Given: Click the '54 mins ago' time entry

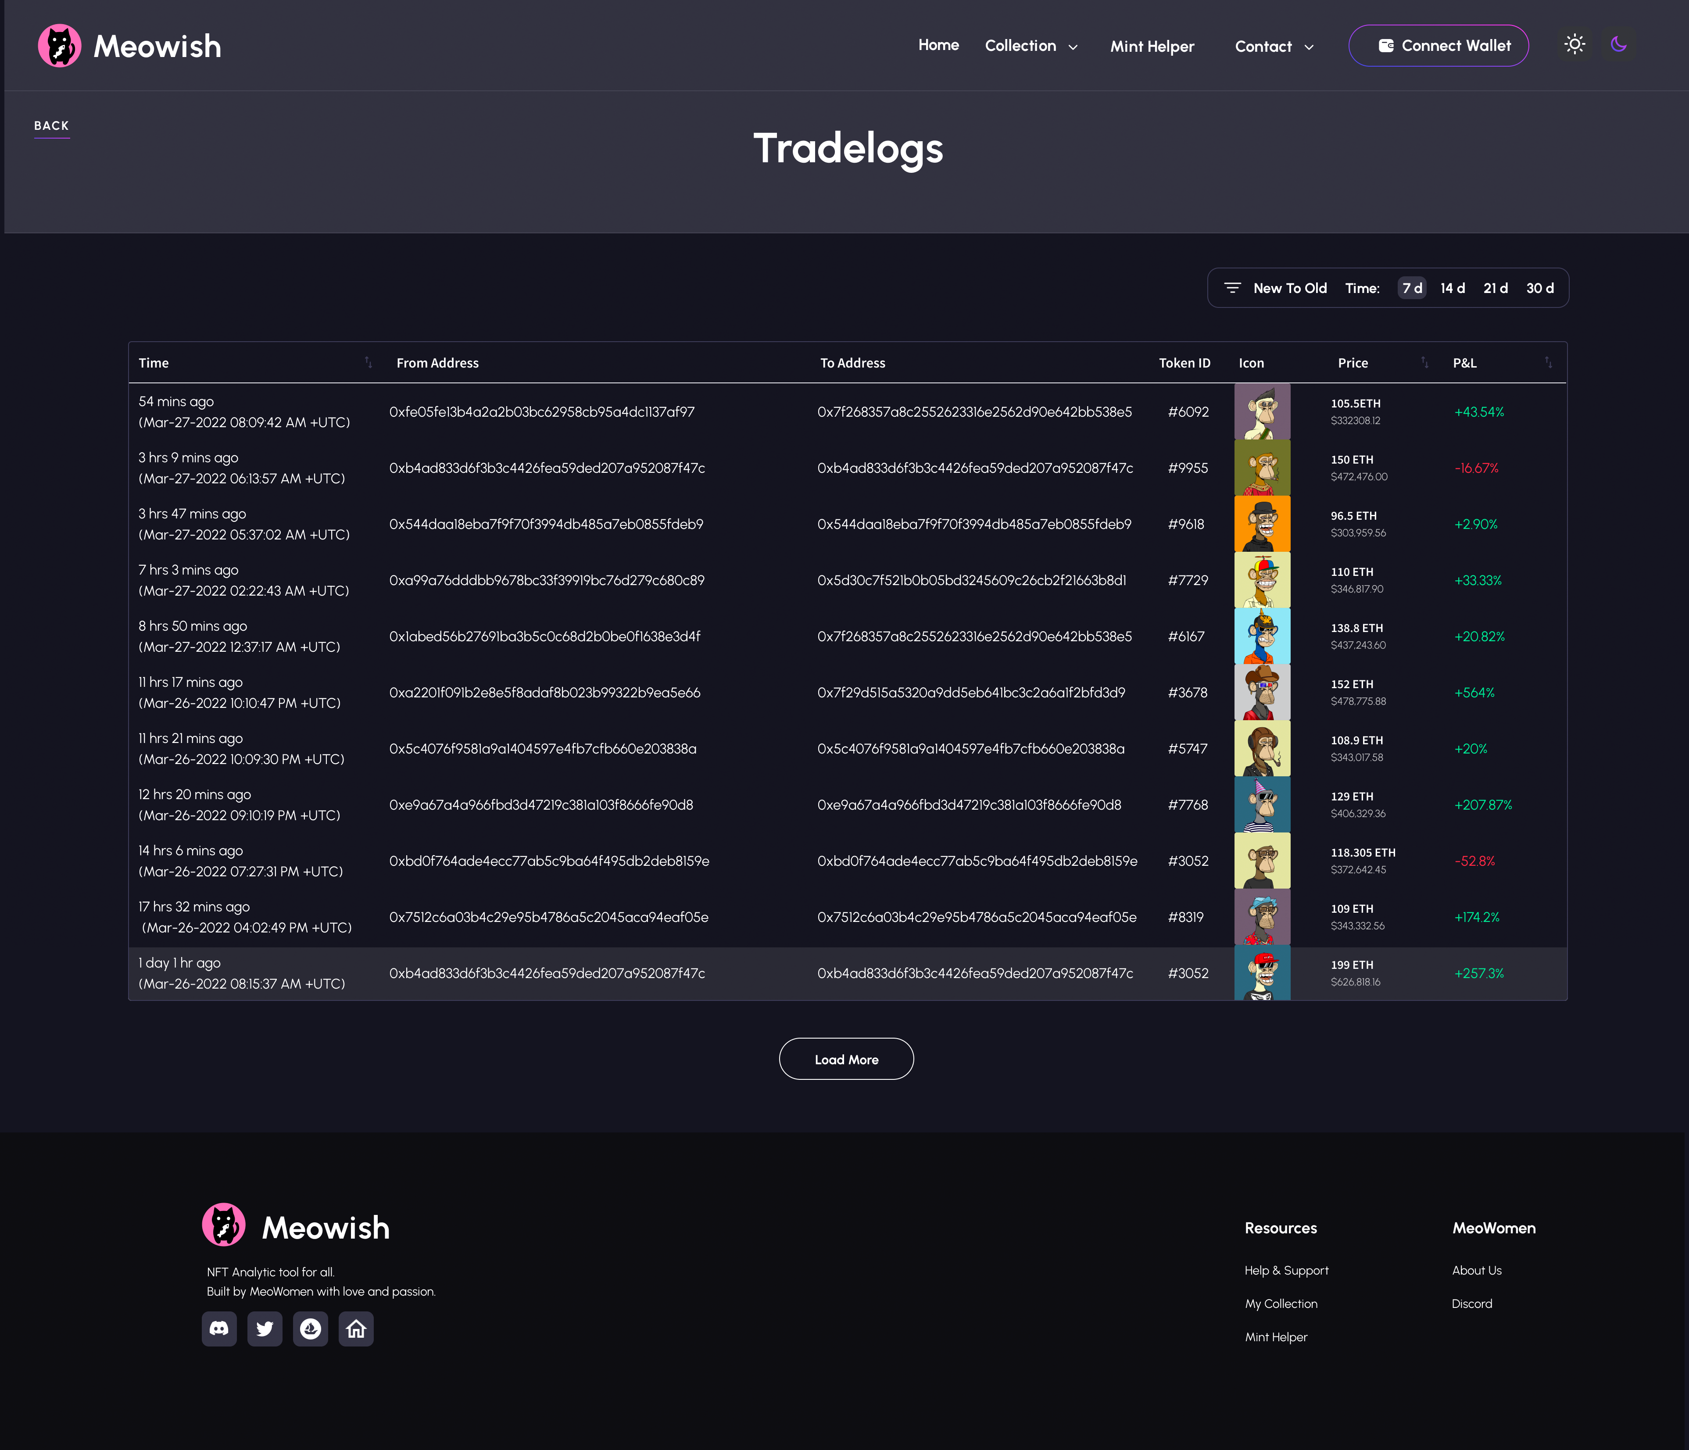Looking at the screenshot, I should click(176, 401).
